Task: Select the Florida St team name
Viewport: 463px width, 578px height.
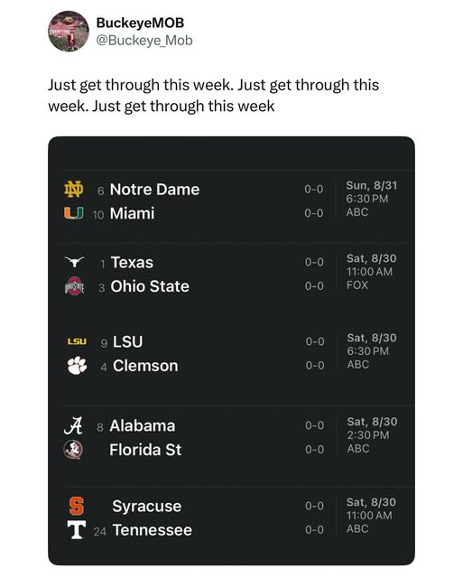Action: [x=145, y=450]
